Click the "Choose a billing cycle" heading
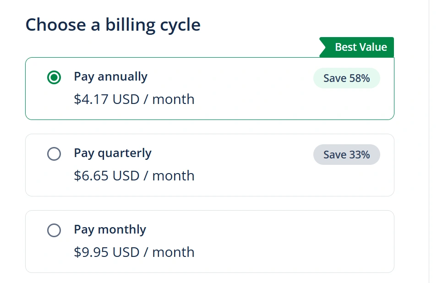437x283 pixels. coord(113,25)
